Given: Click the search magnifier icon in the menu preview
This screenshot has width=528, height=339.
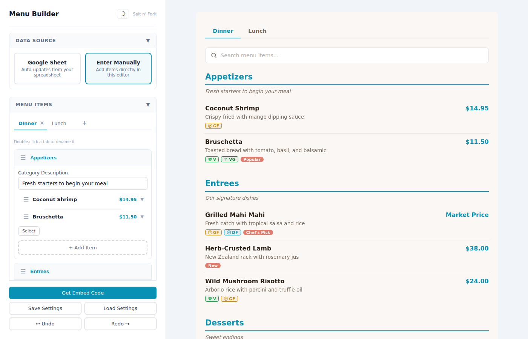Looking at the screenshot, I should (x=214, y=55).
